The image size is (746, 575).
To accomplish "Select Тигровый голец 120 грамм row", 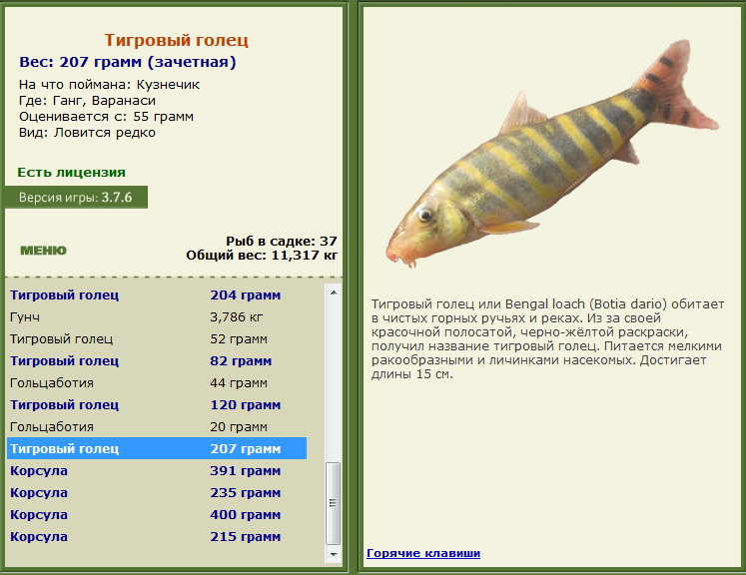I will point(157,404).
